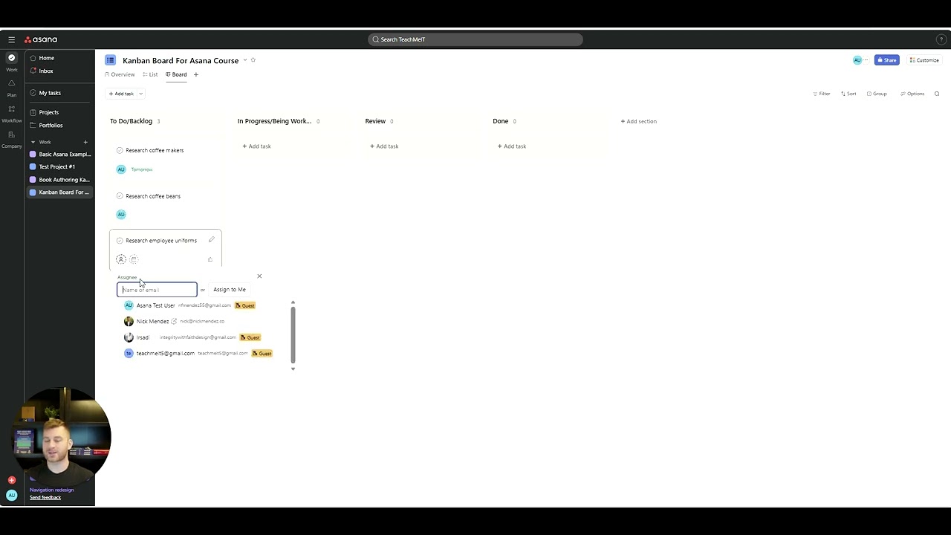Add task in Review column

click(x=384, y=146)
